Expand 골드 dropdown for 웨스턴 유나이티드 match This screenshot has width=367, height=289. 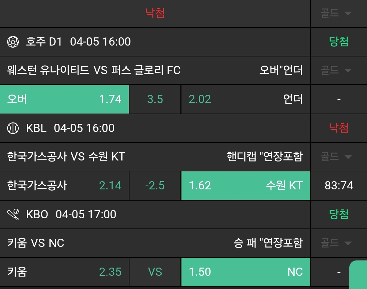point(335,70)
